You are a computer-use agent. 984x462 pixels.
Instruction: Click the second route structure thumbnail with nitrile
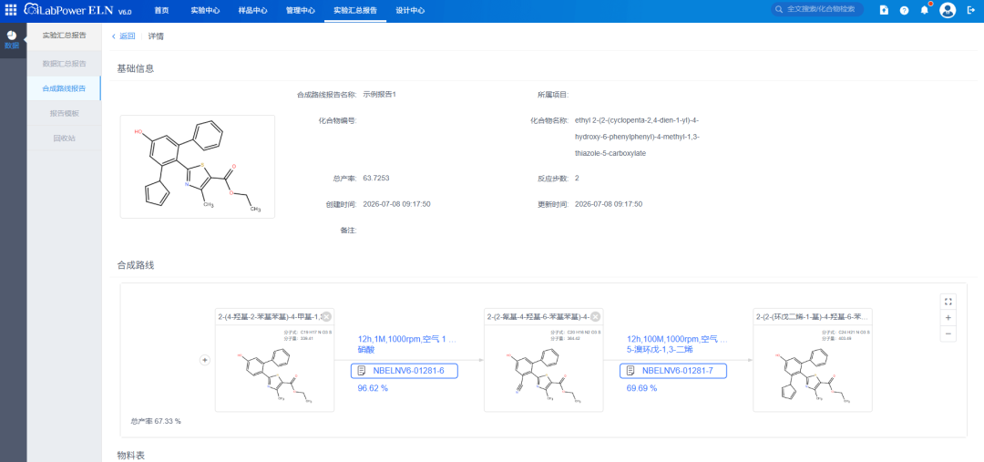click(x=543, y=376)
